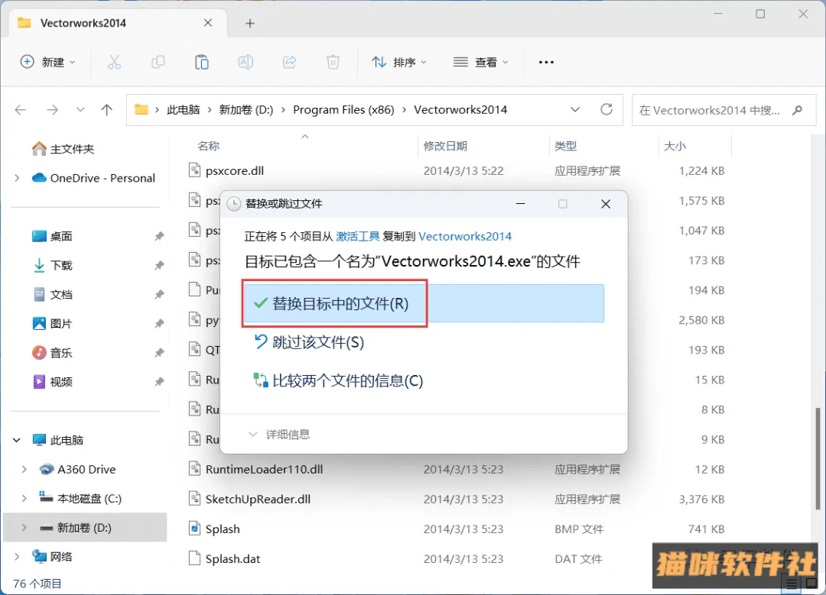Open the 新建 dropdown menu
826x595 pixels.
click(x=48, y=62)
